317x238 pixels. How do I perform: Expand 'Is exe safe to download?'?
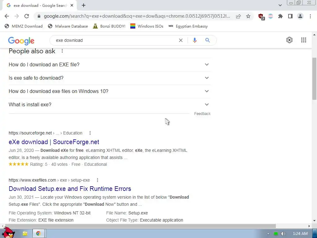[x=110, y=78]
